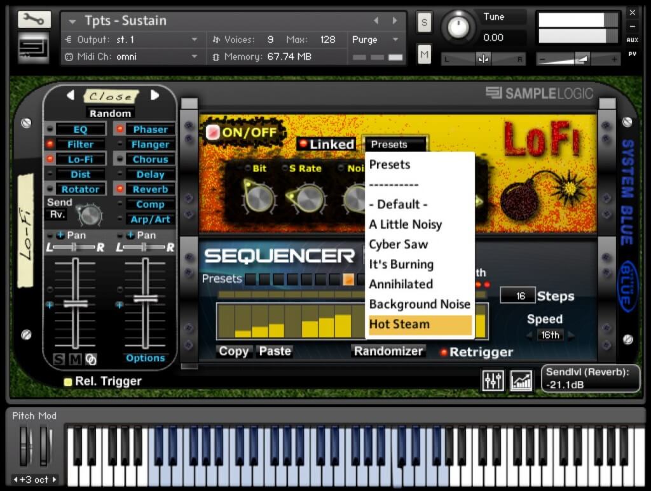Shift keyboard octave up arrow
Viewport: 651px width, 491px height.
(54, 480)
